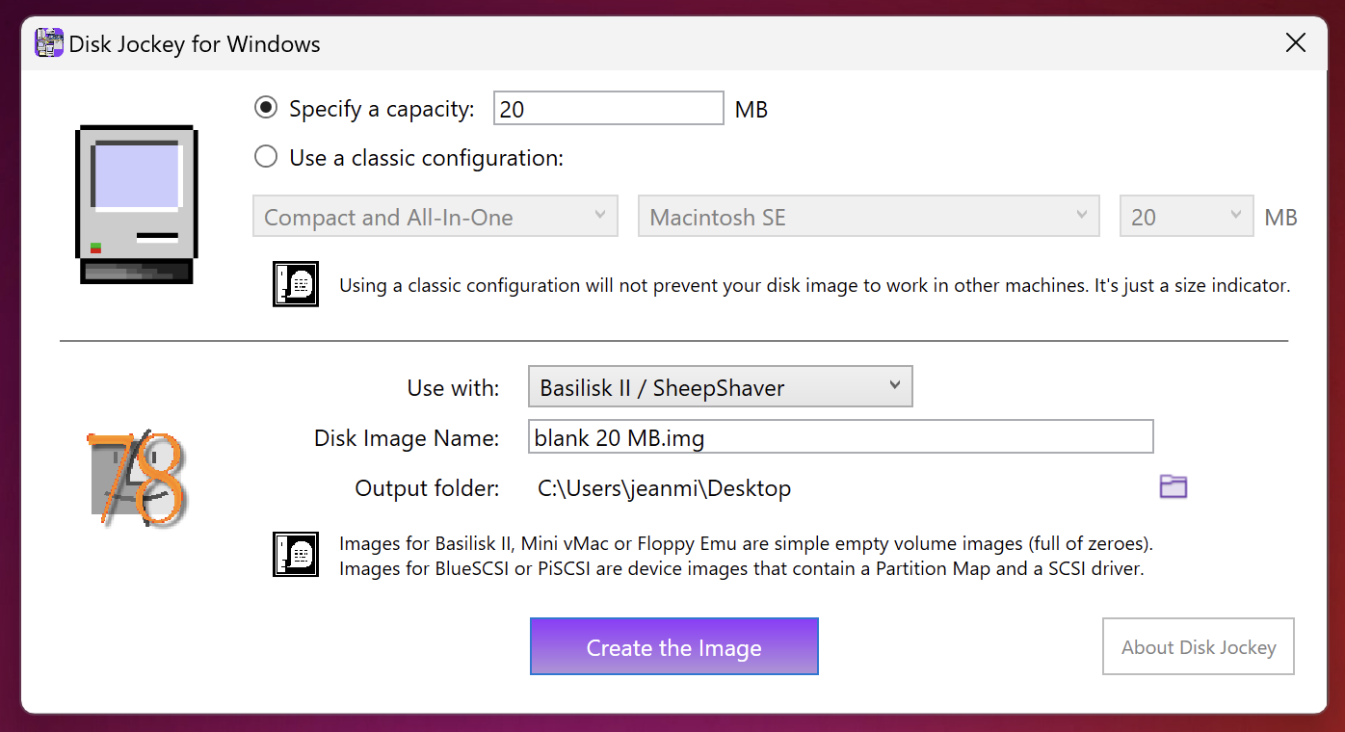Select the Specify a capacity radio button
The height and width of the screenshot is (732, 1345).
pyautogui.click(x=266, y=108)
